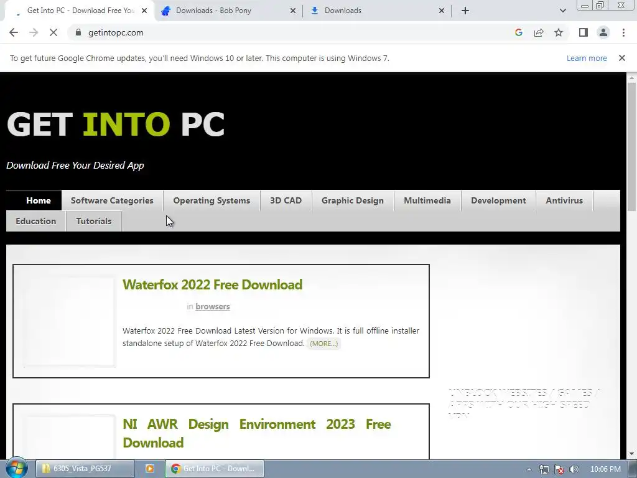
Task: Open Waterfox 2022 Free Download article
Action: pyautogui.click(x=213, y=284)
